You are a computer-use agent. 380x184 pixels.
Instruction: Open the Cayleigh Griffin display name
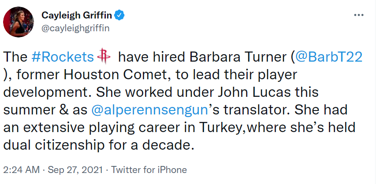(x=77, y=15)
